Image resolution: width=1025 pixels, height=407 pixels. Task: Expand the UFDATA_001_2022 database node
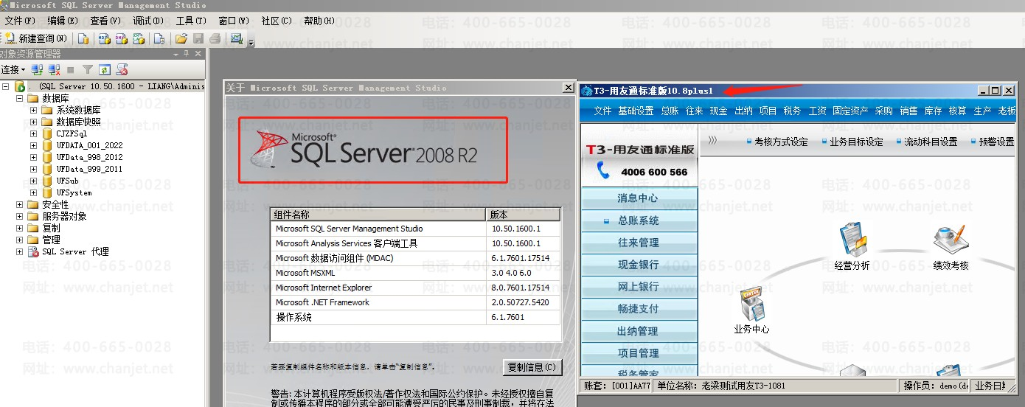34,145
